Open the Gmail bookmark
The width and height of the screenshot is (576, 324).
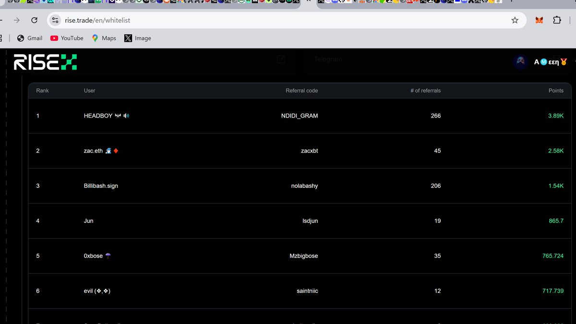[x=30, y=38]
